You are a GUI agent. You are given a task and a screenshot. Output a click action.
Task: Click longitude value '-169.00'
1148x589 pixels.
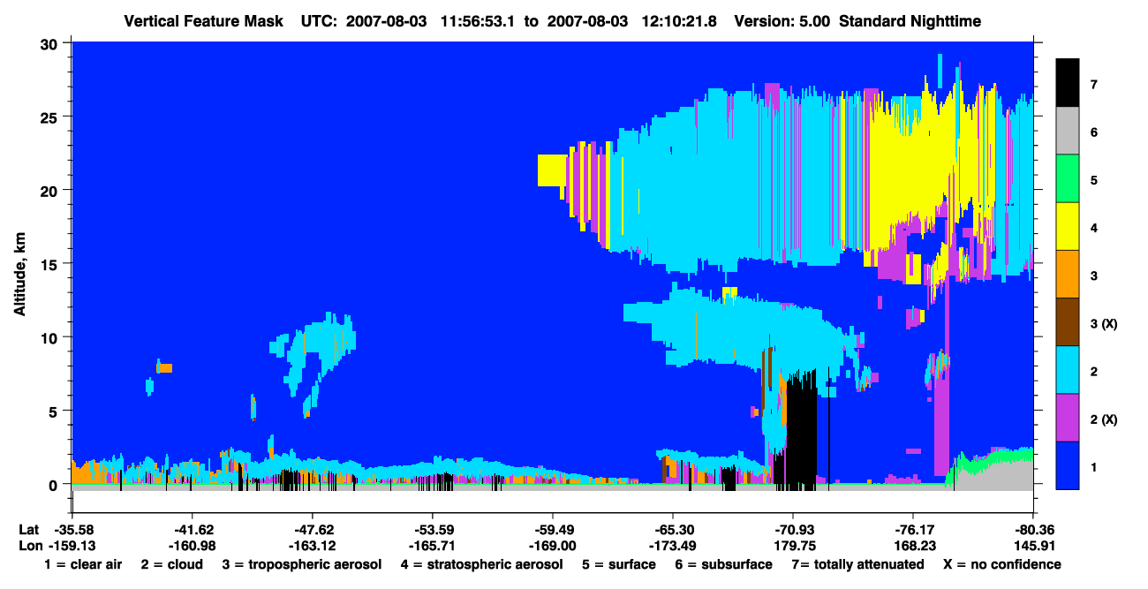click(552, 547)
